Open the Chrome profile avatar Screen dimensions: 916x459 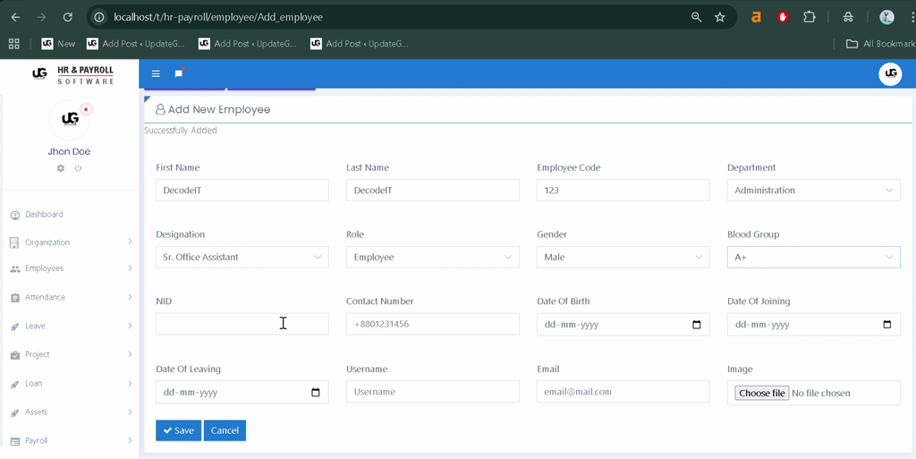[886, 17]
